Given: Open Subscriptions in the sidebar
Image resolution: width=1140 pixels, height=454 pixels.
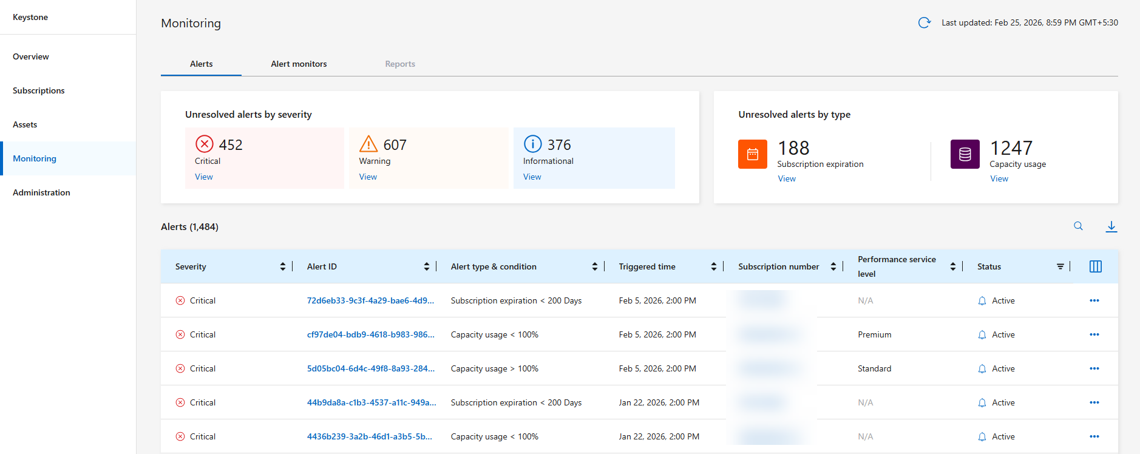Looking at the screenshot, I should [x=39, y=90].
